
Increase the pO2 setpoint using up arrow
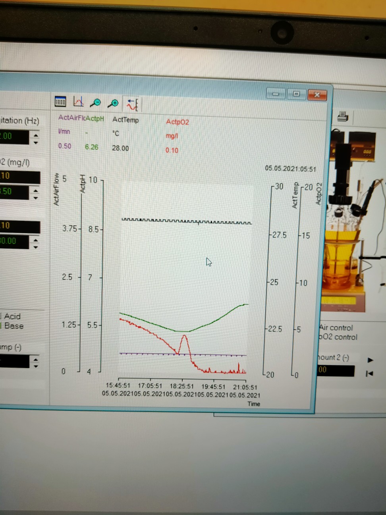click(x=36, y=190)
